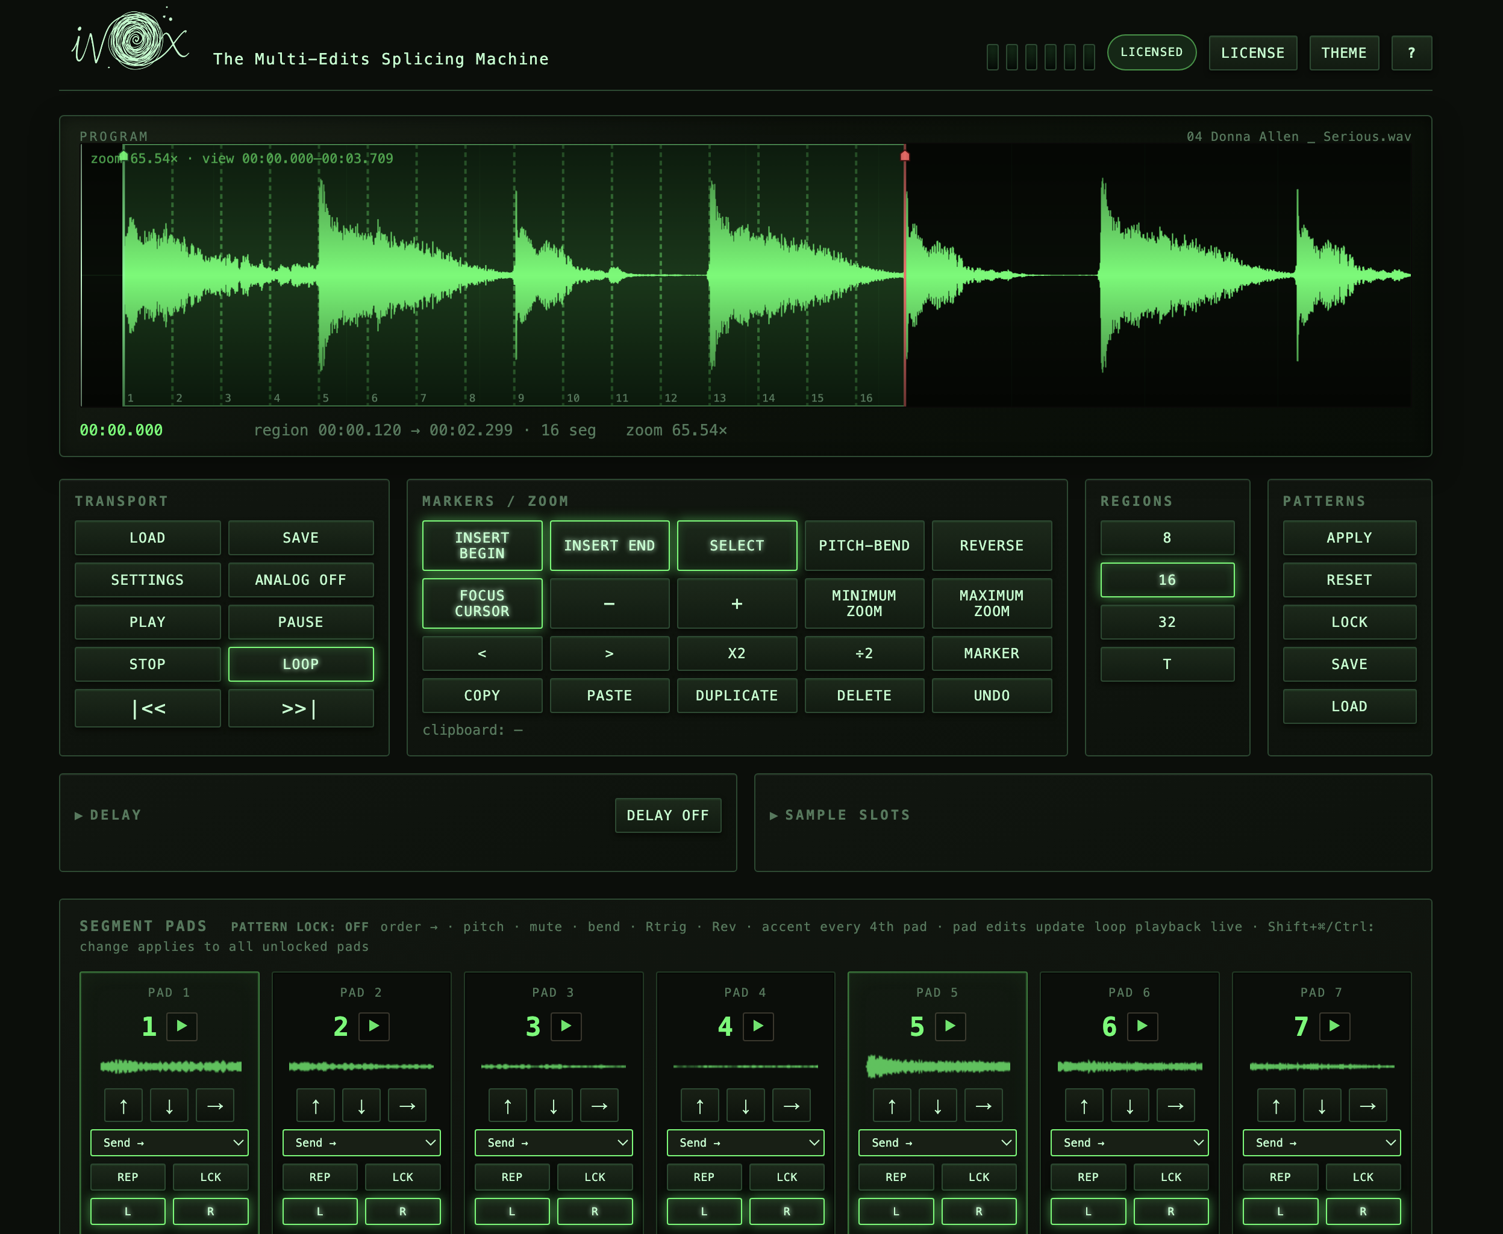Viewport: 1503px width, 1234px height.
Task: Toggle Pad 3 L channel
Action: [x=512, y=1211]
